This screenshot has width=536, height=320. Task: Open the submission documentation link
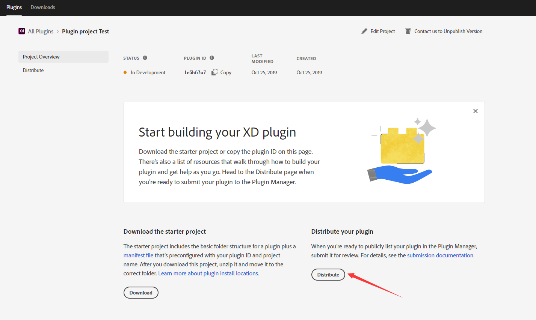440,255
